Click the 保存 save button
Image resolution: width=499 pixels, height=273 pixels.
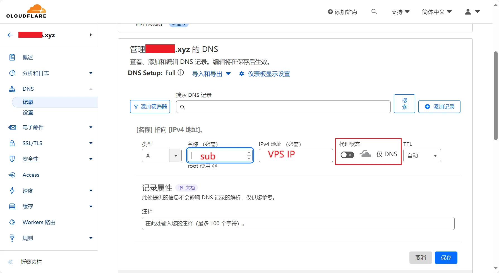(446, 258)
